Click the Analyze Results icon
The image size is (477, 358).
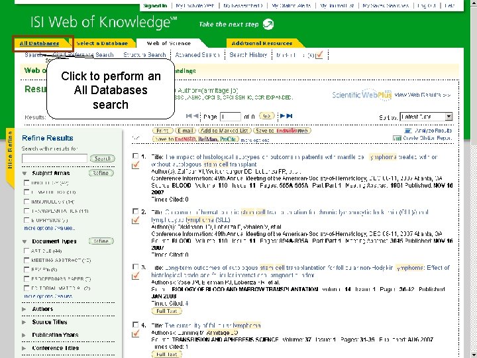pos(408,131)
